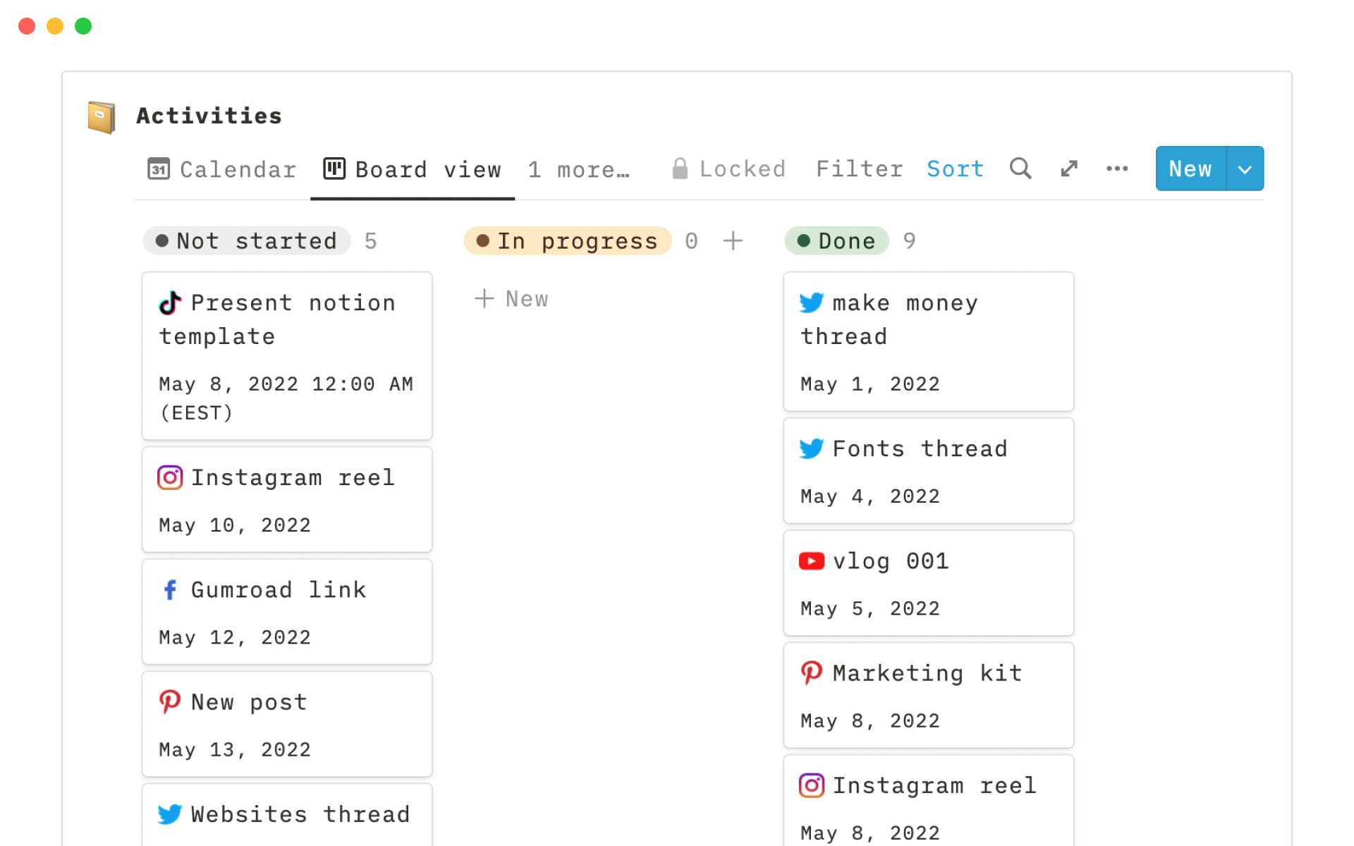This screenshot has width=1354, height=846.
Task: Click Facebook icon on Gumroad link card
Action: point(170,590)
